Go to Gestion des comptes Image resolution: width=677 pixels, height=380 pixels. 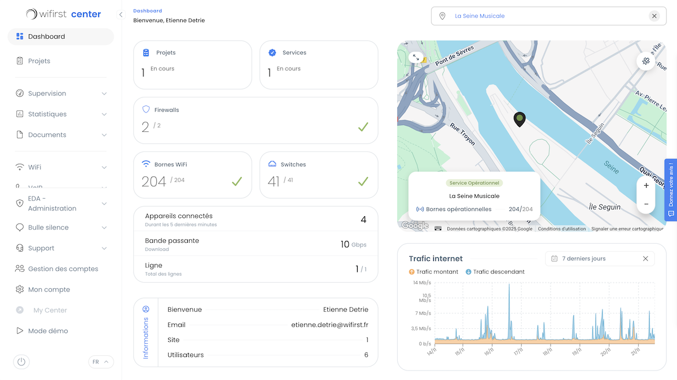coord(63,269)
